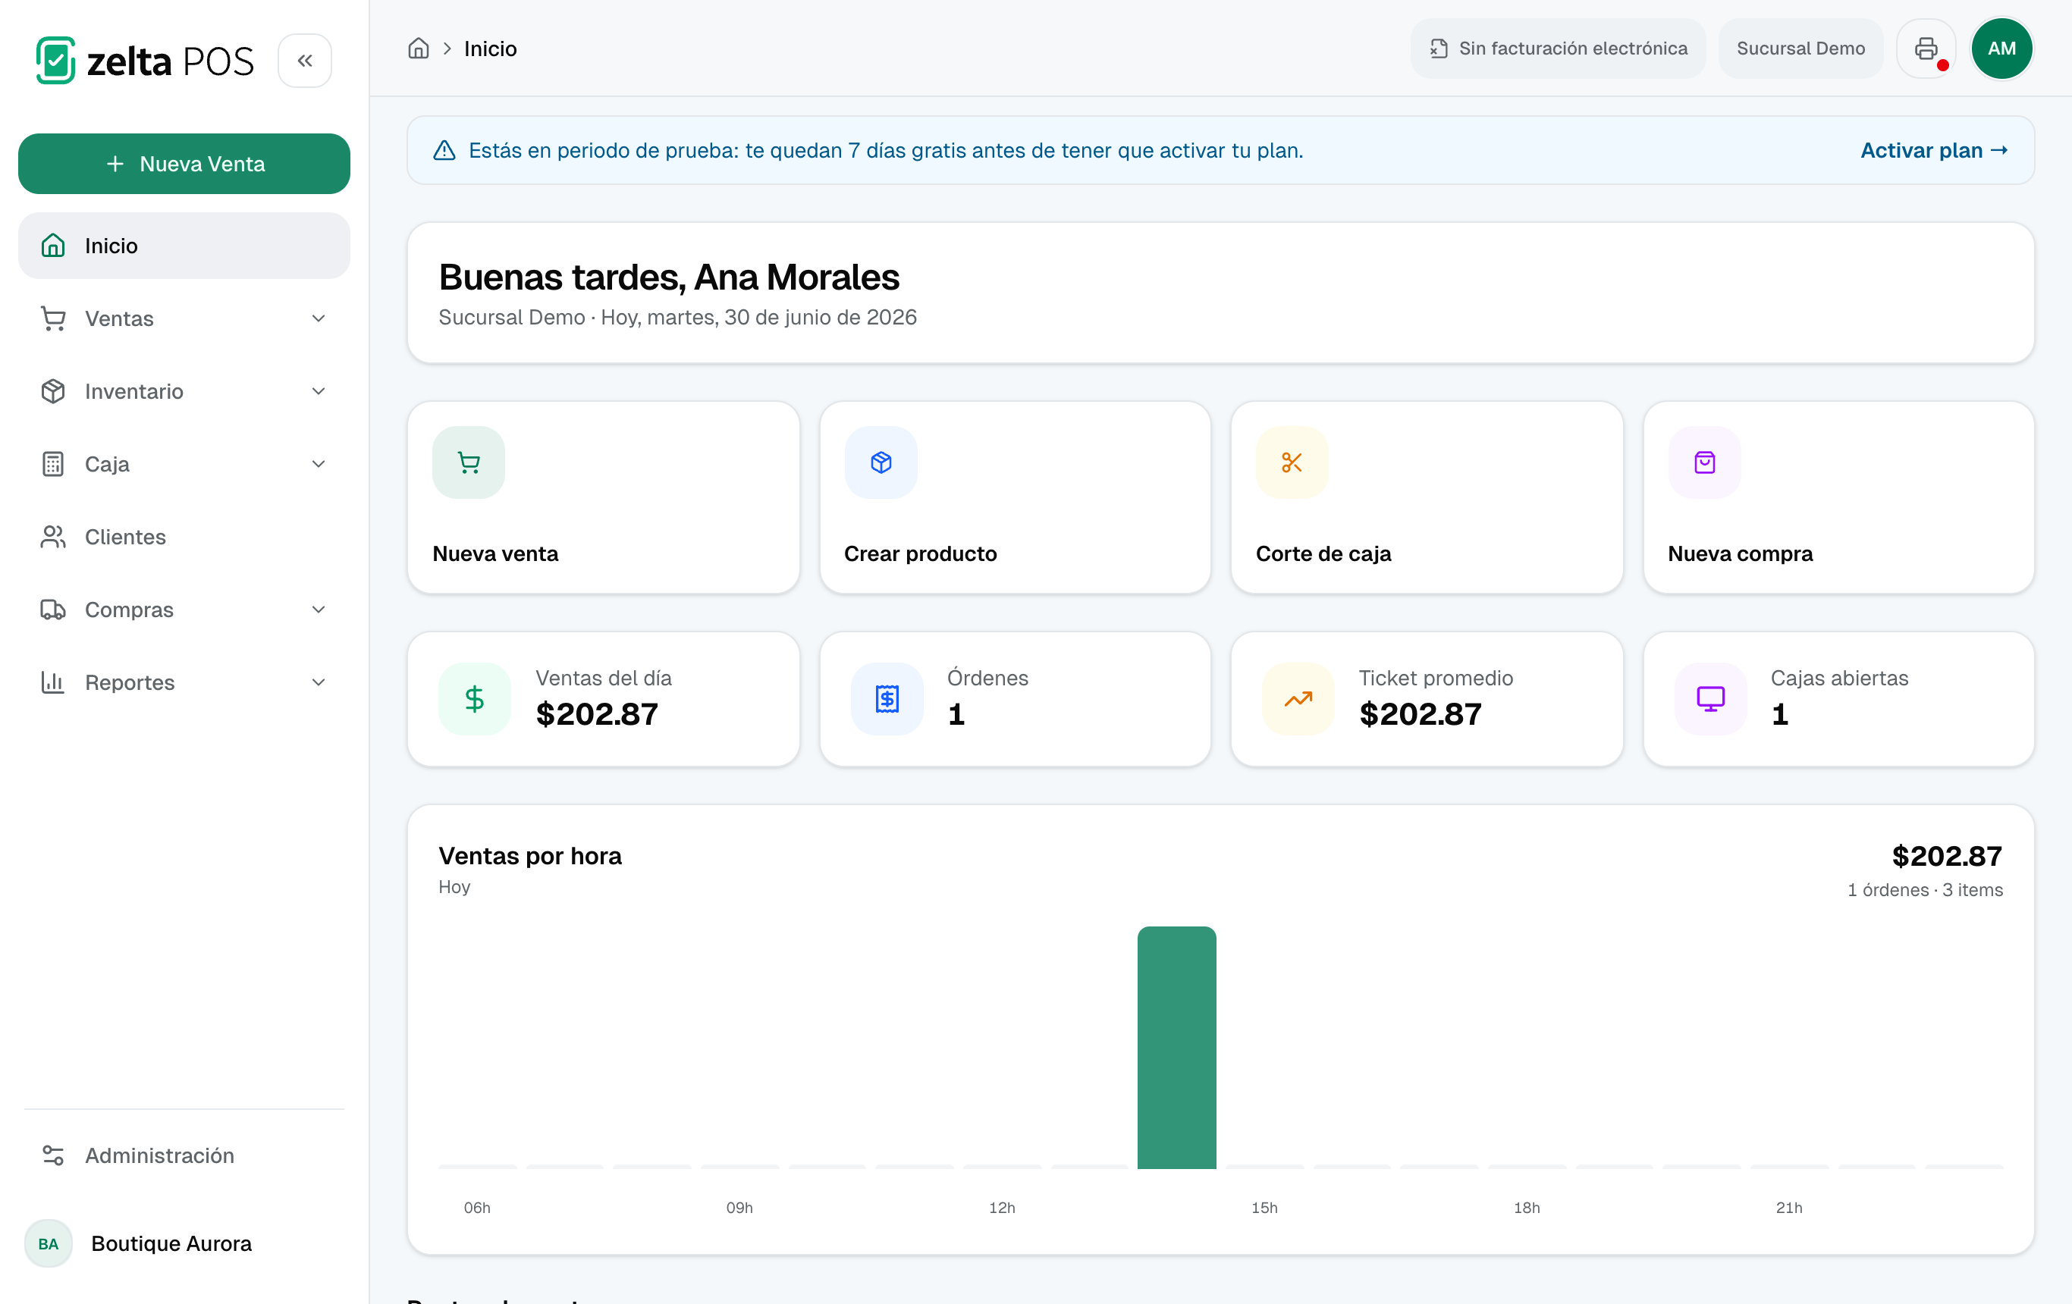Open the Corte de caja title
The width and height of the screenshot is (2072, 1304).
click(1323, 554)
